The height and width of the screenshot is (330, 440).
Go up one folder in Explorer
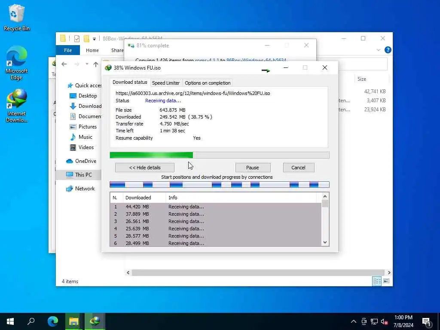click(96, 64)
